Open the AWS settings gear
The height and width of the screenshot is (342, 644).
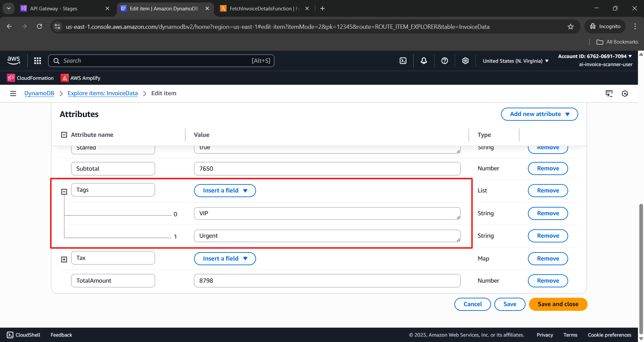click(x=465, y=61)
